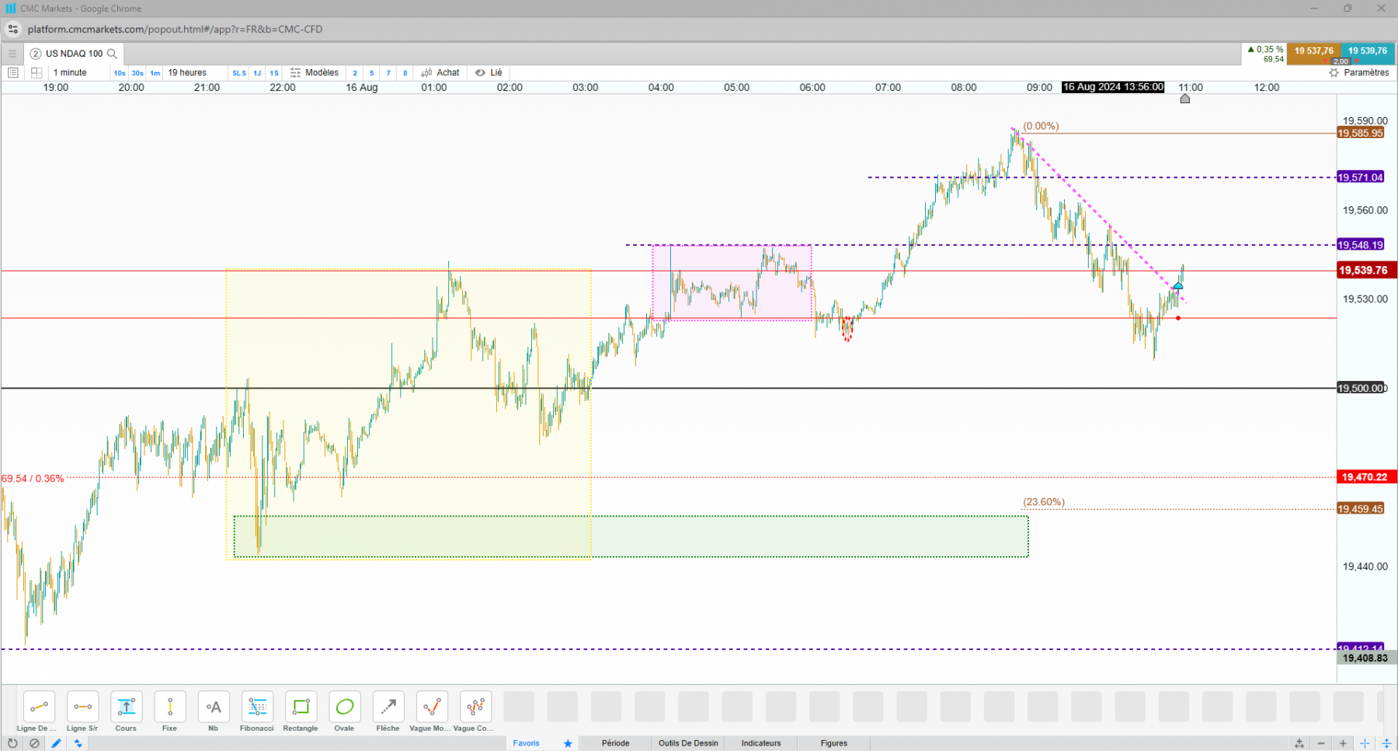Image resolution: width=1398 pixels, height=751 pixels.
Task: Click the vertical auto-scale icon at bottom right corner
Action: tap(1386, 743)
